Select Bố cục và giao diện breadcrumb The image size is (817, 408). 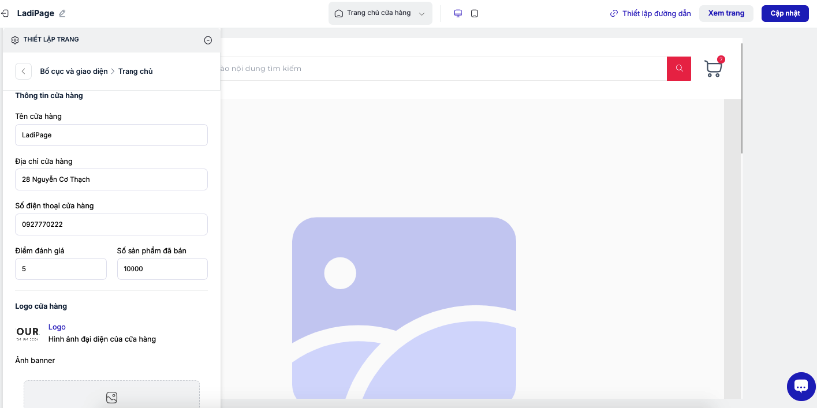(x=74, y=72)
